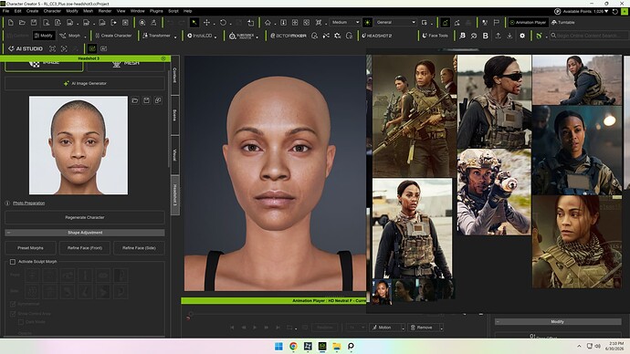This screenshot has width=630, height=354.
Task: Click the upload arrow toolbar icon
Action: pos(498,36)
